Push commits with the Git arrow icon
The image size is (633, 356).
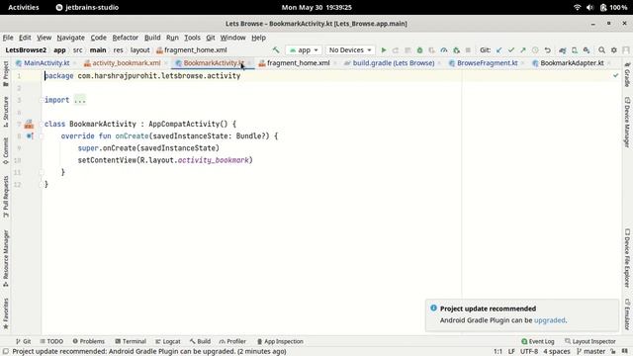point(523,50)
